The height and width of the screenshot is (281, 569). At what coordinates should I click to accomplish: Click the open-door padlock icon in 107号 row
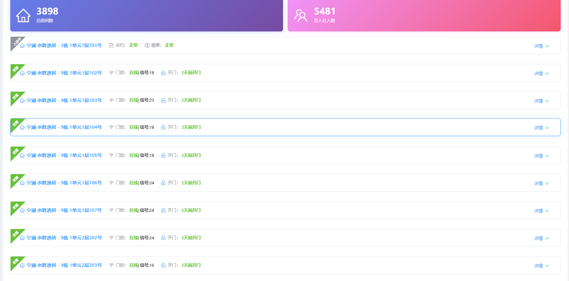tap(163, 210)
